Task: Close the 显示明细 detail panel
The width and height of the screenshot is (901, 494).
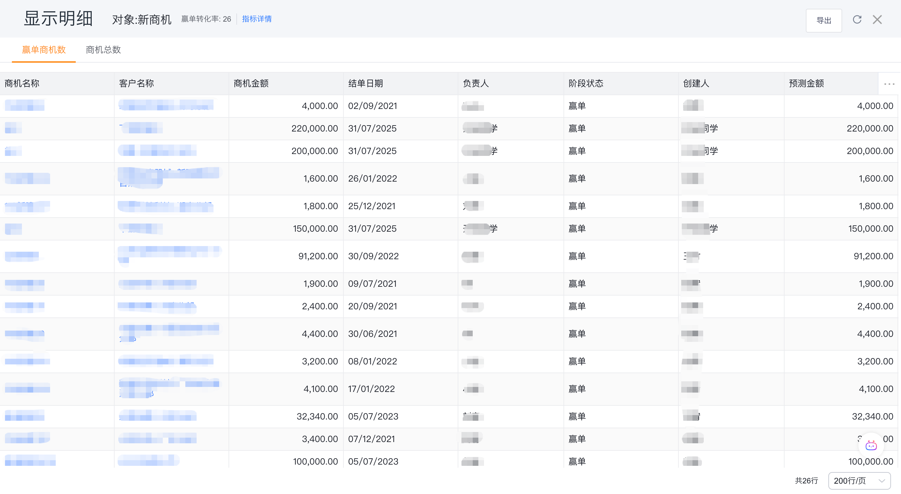Action: 877,20
